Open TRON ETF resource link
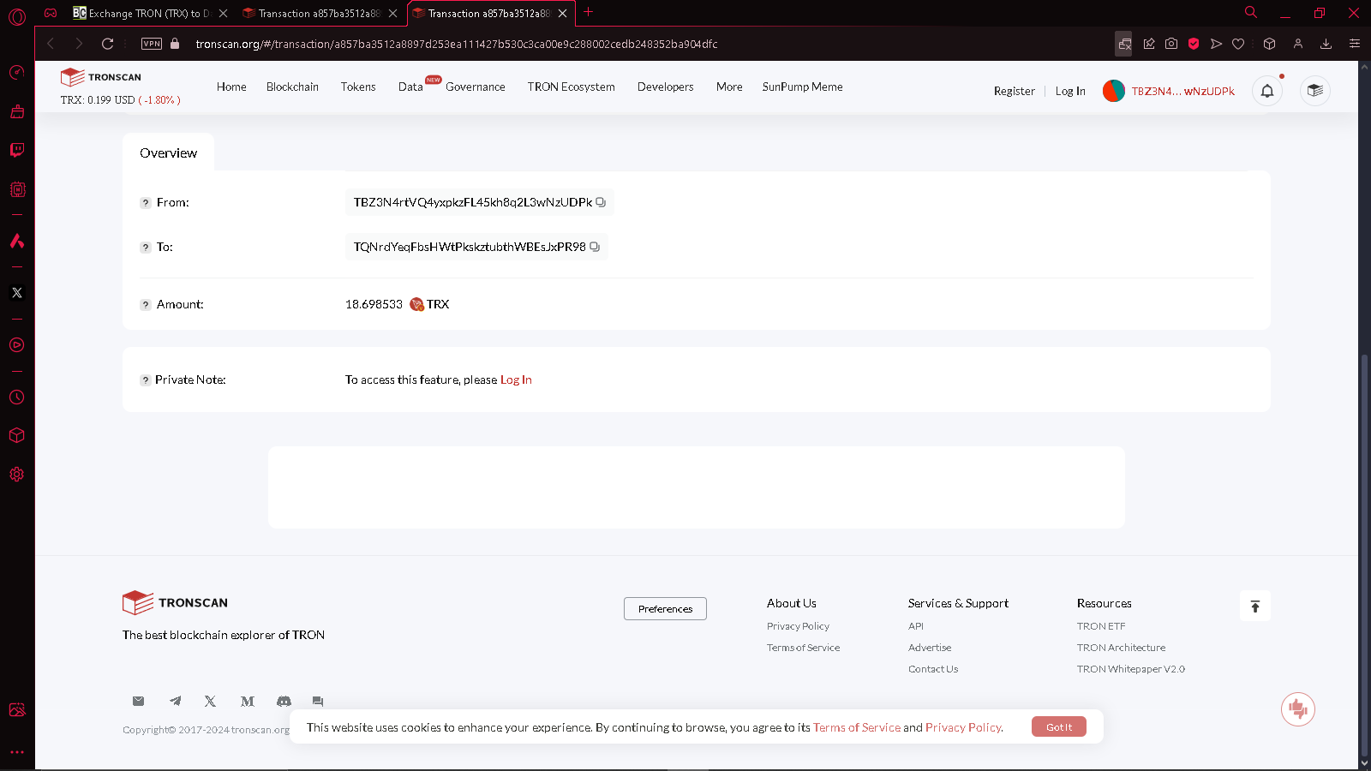Image resolution: width=1371 pixels, height=771 pixels. click(1101, 626)
